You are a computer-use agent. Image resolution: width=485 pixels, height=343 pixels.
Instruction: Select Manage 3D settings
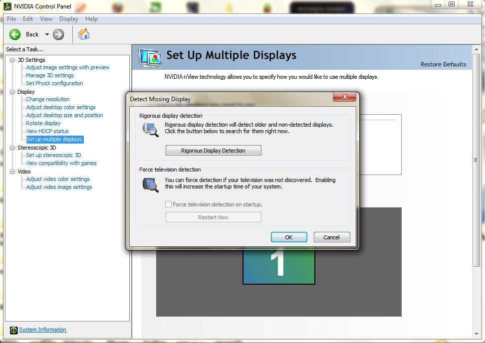(x=50, y=75)
